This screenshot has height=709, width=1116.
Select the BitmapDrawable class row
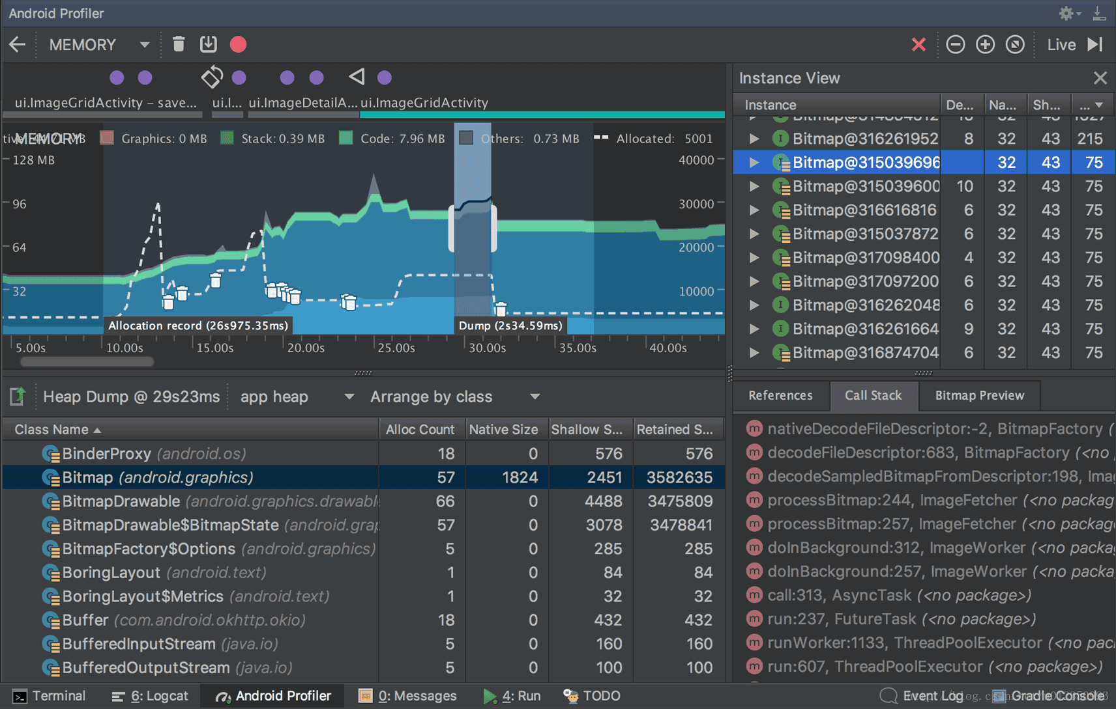click(364, 501)
